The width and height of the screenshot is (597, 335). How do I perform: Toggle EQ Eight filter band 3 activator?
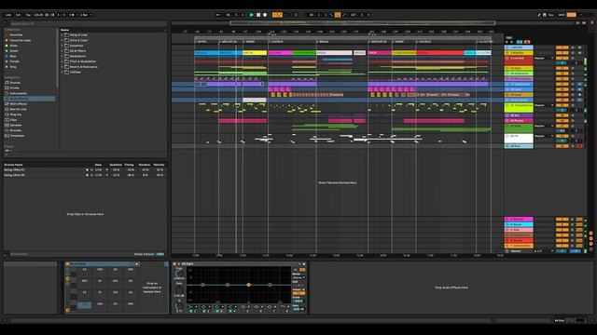pyautogui.click(x=217, y=311)
